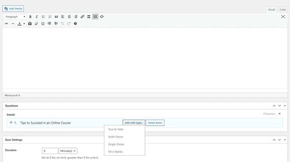Click the Quiz Settings panel heading
The image size is (290, 162).
tap(14, 140)
